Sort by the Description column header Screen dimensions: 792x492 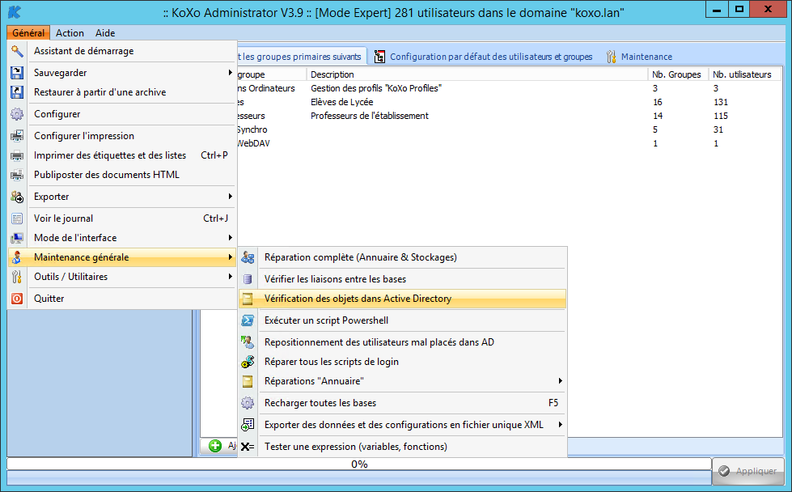pos(476,74)
